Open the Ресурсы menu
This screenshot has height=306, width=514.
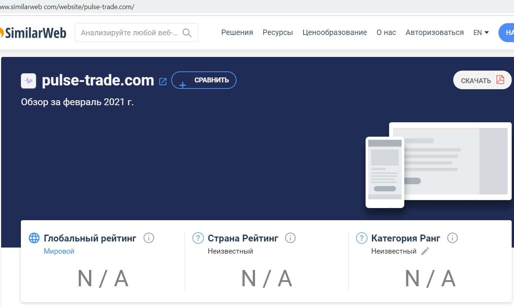click(x=278, y=33)
